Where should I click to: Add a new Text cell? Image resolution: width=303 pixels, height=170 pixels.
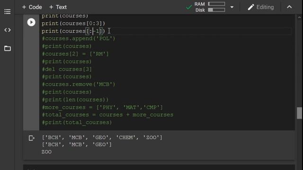click(58, 7)
